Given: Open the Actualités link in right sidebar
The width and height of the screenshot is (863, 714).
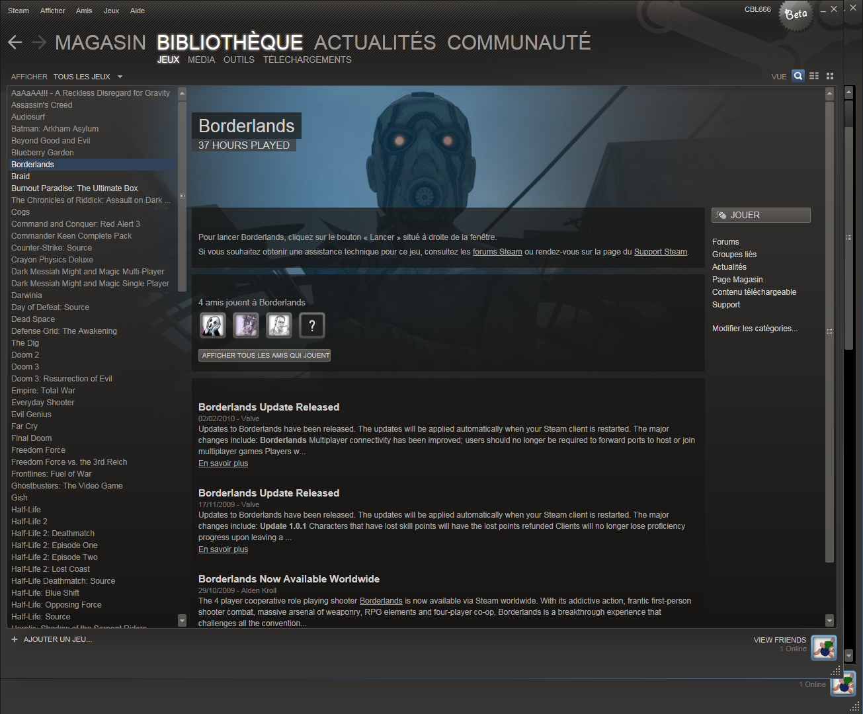Looking at the screenshot, I should [729, 267].
